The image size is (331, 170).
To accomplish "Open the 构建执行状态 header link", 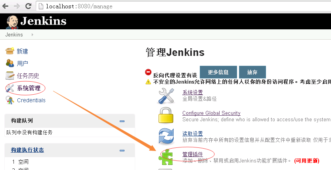I will pyautogui.click(x=27, y=150).
